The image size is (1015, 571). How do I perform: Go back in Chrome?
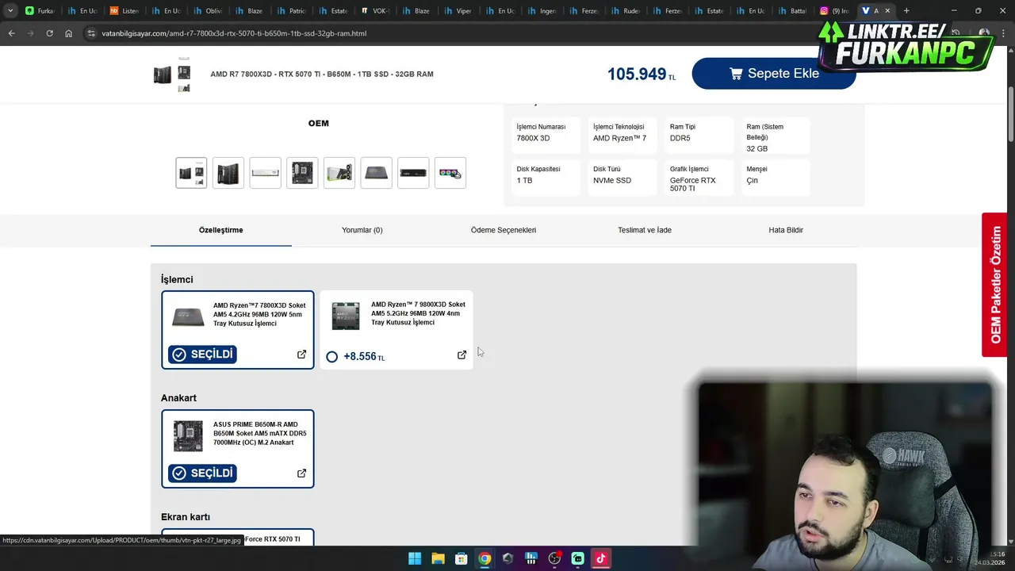(x=11, y=33)
